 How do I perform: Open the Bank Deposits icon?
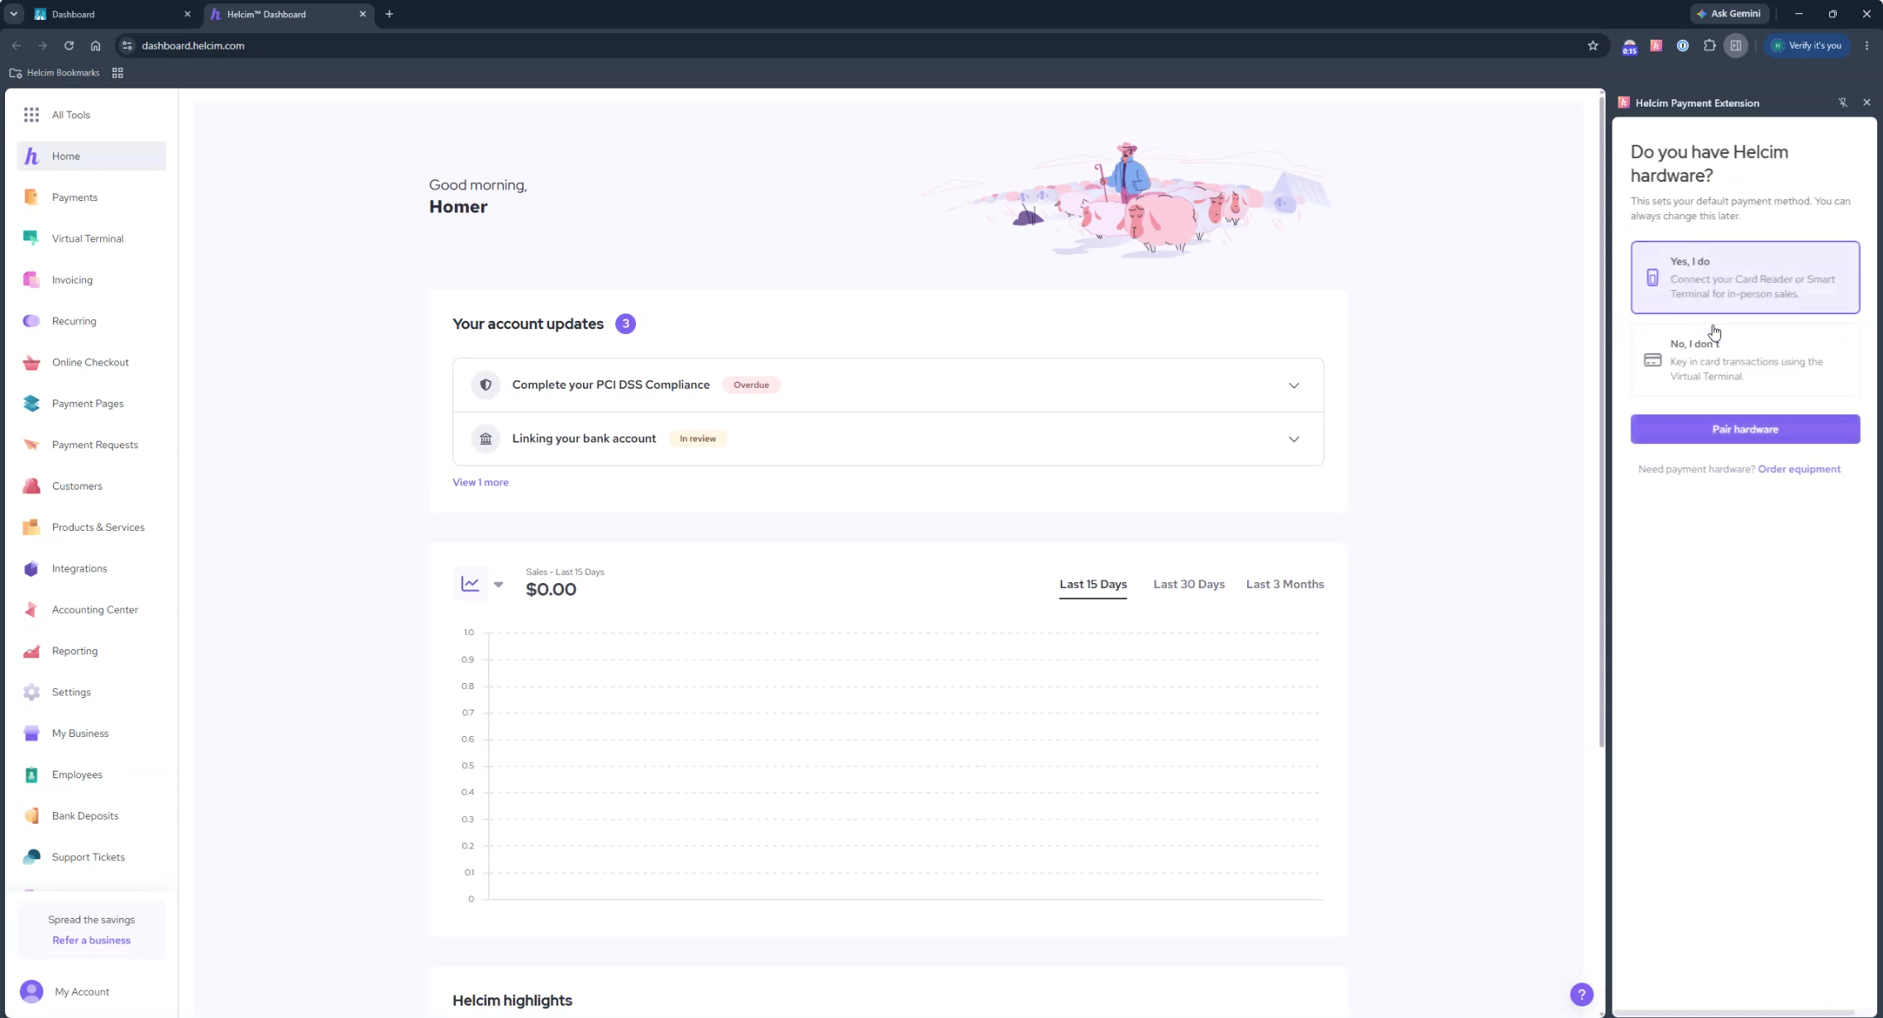click(31, 815)
